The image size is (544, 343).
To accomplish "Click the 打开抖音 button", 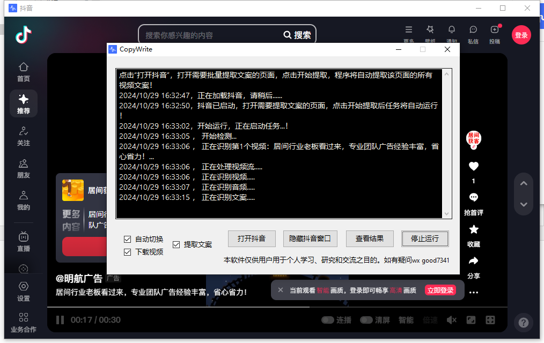I will tap(252, 238).
